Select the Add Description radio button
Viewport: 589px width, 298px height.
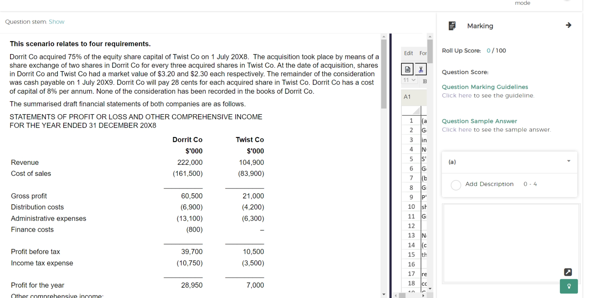click(x=456, y=185)
